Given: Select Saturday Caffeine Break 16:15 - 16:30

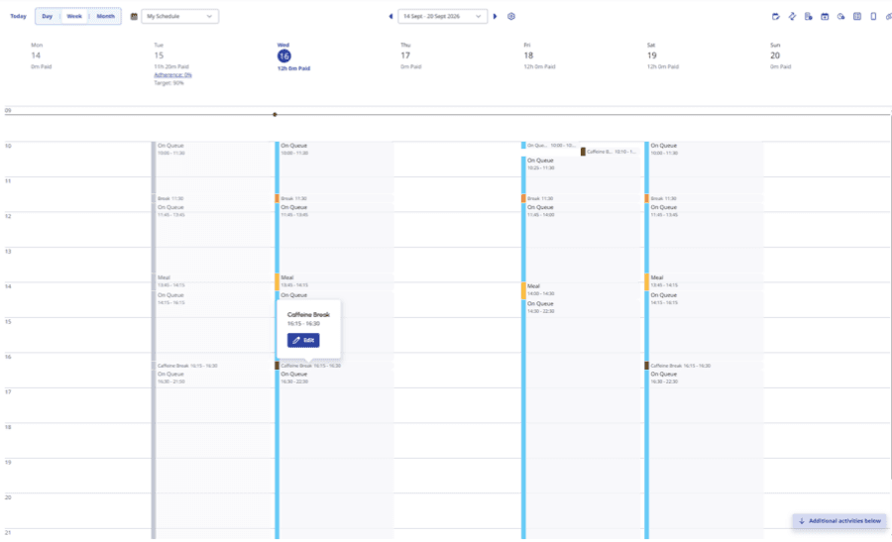Looking at the screenshot, I should click(x=704, y=366).
